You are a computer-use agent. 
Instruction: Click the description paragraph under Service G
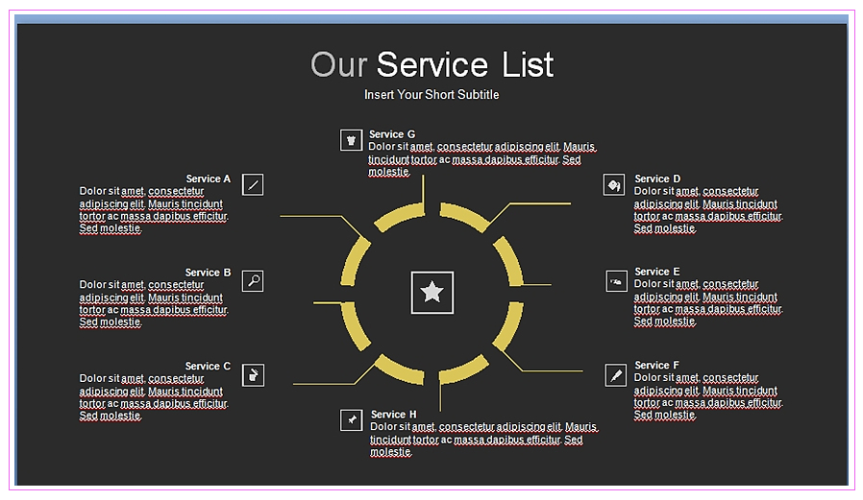482,159
